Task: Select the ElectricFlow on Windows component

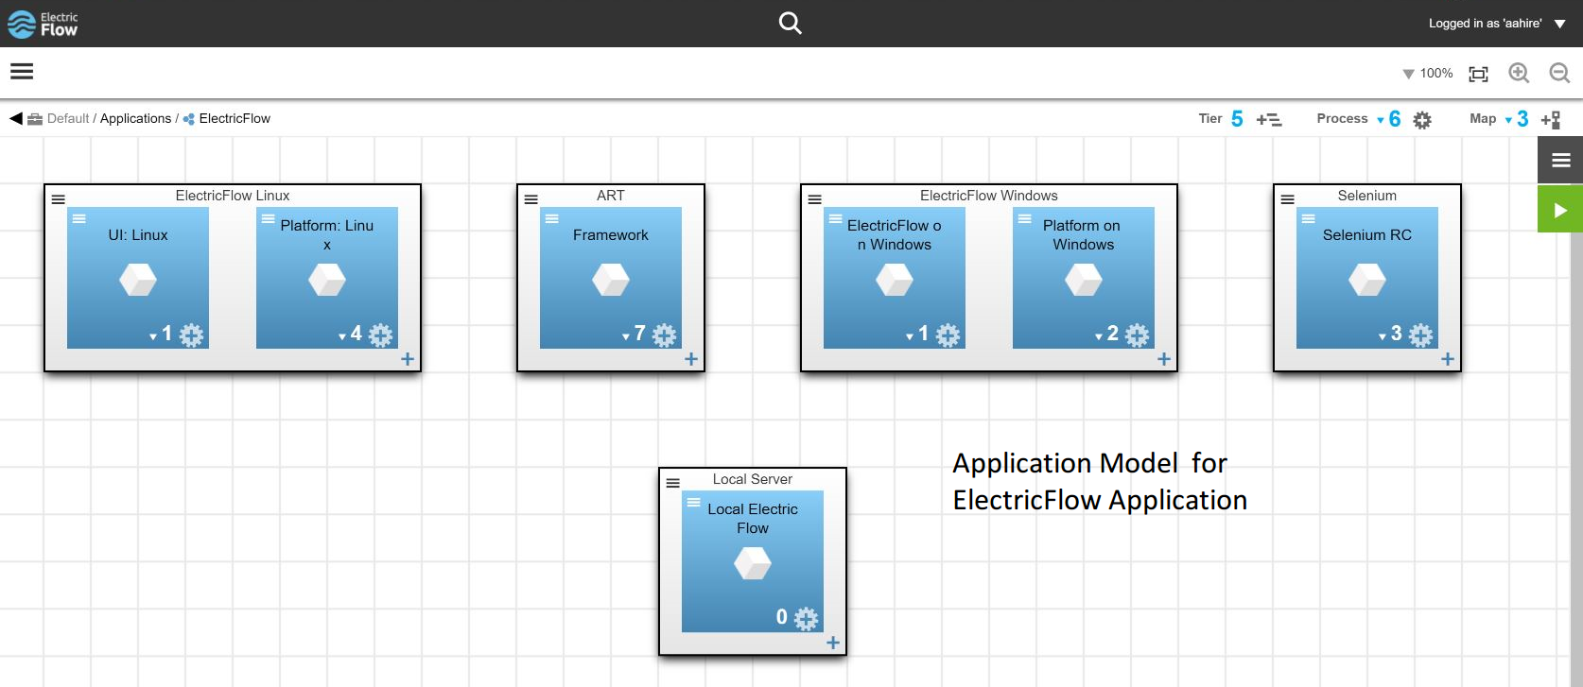Action: click(895, 278)
